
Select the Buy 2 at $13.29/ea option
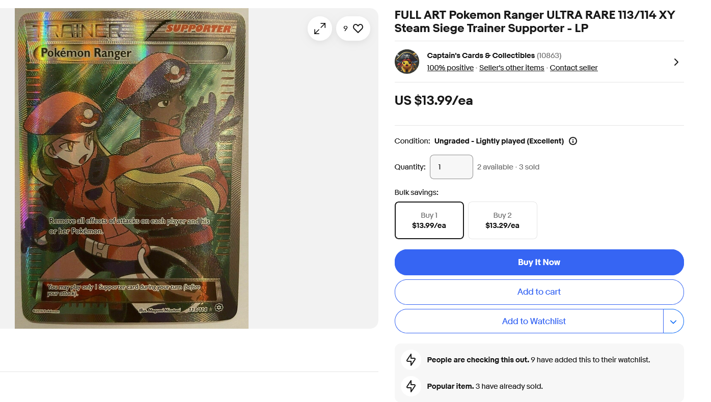tap(502, 220)
